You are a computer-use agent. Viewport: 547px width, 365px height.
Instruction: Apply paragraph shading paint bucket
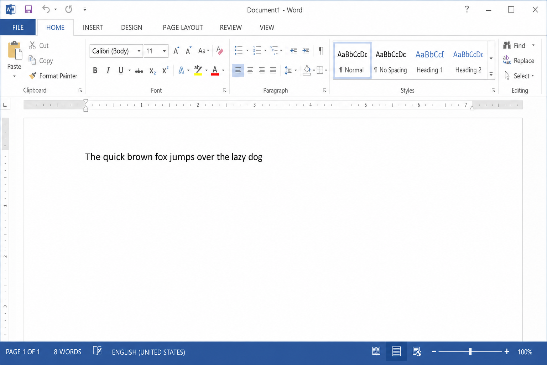click(x=307, y=70)
